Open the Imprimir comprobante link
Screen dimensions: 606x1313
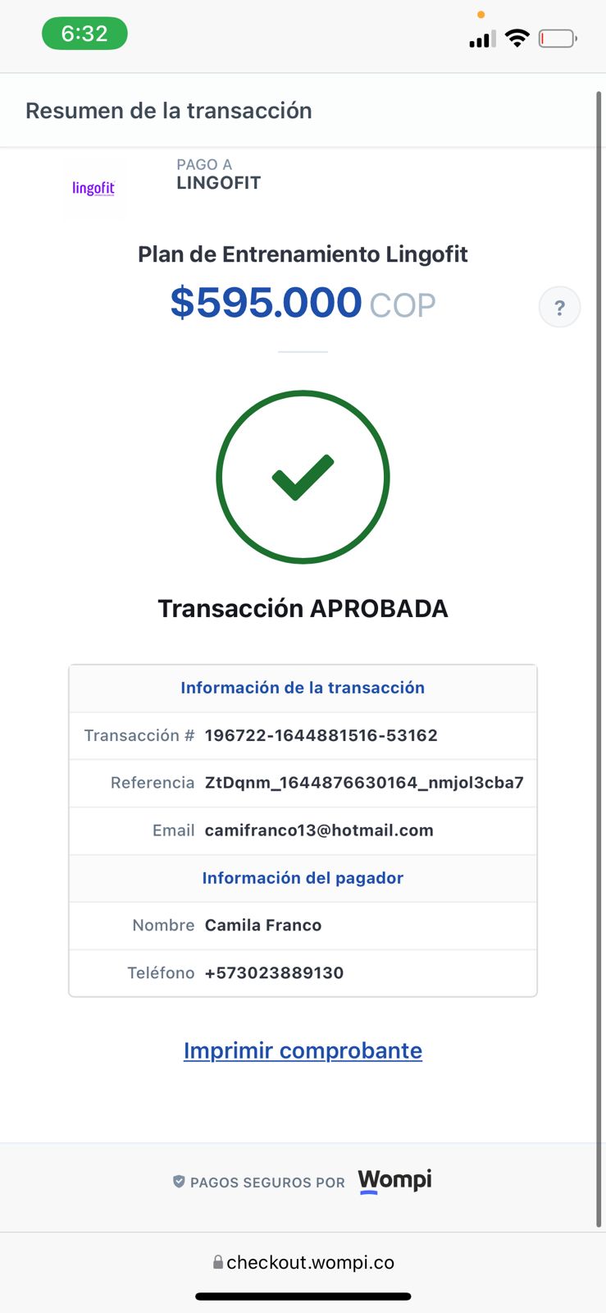coord(303,1050)
